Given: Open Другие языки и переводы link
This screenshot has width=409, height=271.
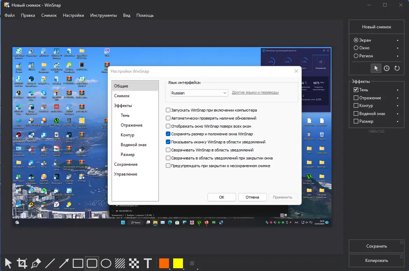Looking at the screenshot, I should [x=255, y=93].
